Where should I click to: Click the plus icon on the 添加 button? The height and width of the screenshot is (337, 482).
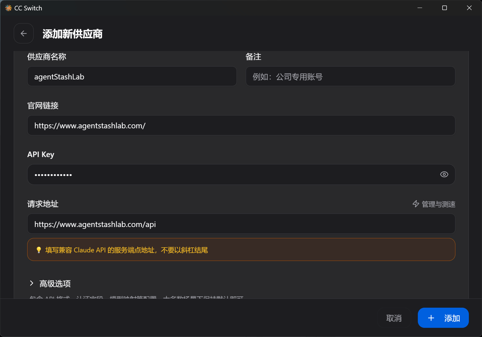point(431,318)
